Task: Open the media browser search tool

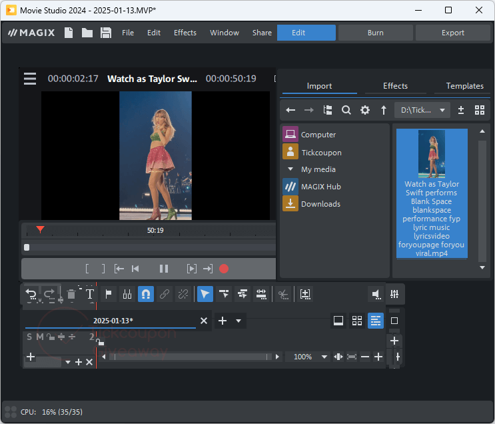Action: pos(346,110)
